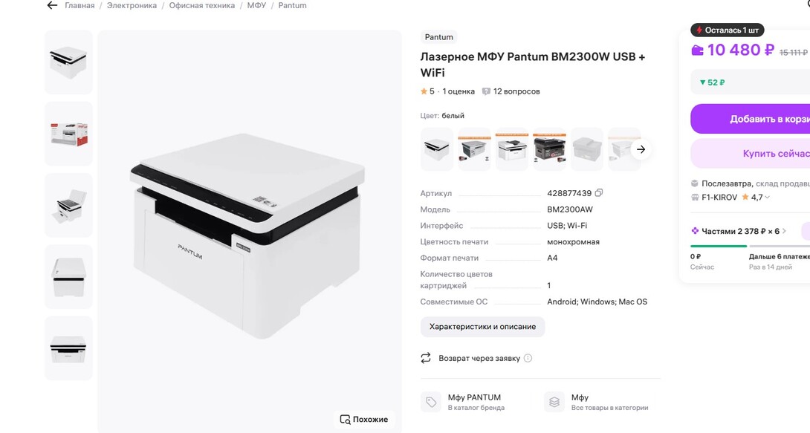Open Характеристики и описание
This screenshot has height=433, width=810.
pos(482,327)
